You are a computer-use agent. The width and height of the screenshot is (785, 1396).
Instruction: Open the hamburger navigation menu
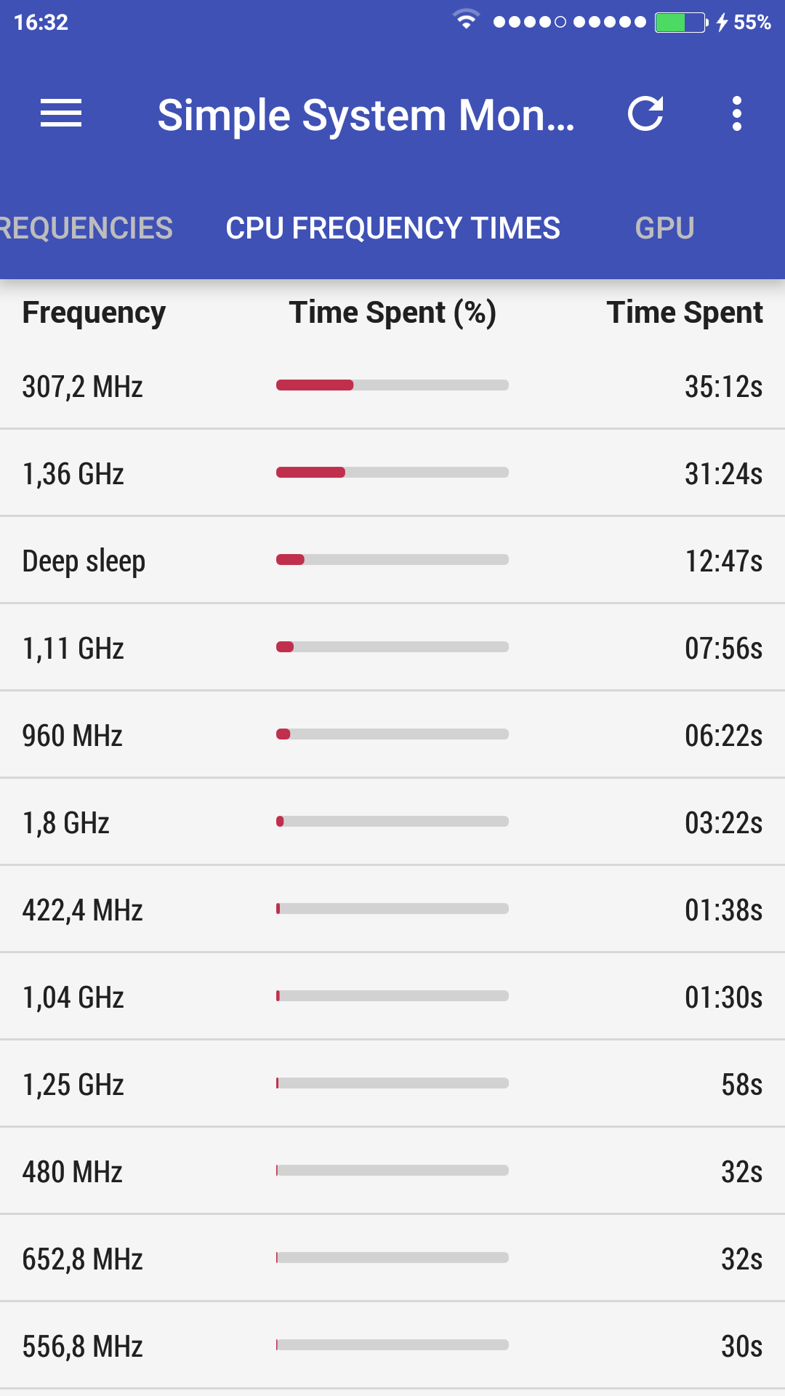coord(61,113)
